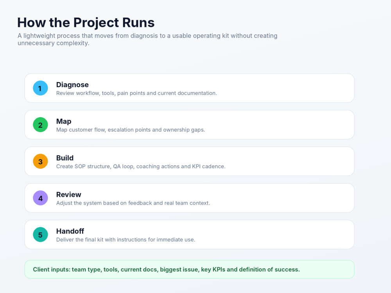Select the Build step title

pyautogui.click(x=65, y=158)
